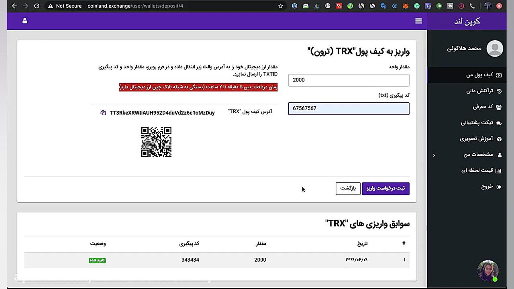The width and height of the screenshot is (514, 289).
Task: Bookmark the page with the star icon
Action: (x=281, y=6)
